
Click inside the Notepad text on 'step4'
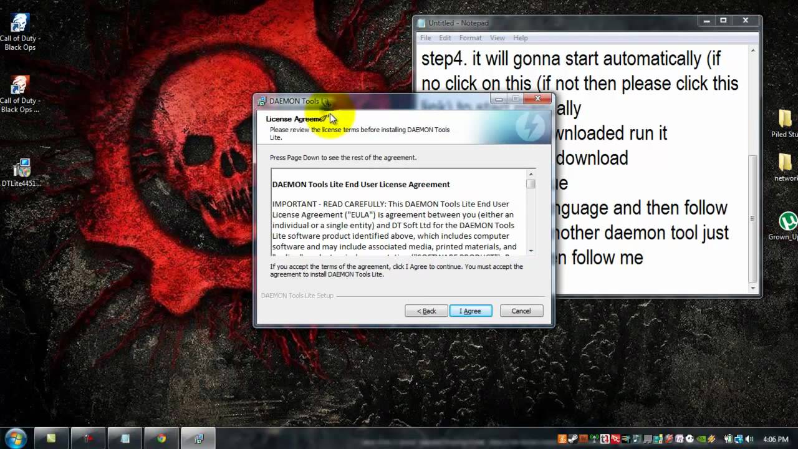pyautogui.click(x=443, y=59)
